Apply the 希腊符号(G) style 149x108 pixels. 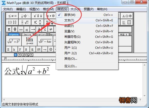click(87, 37)
